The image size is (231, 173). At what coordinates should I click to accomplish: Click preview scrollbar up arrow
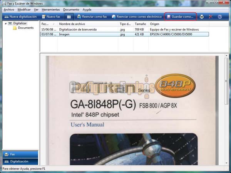226,55
